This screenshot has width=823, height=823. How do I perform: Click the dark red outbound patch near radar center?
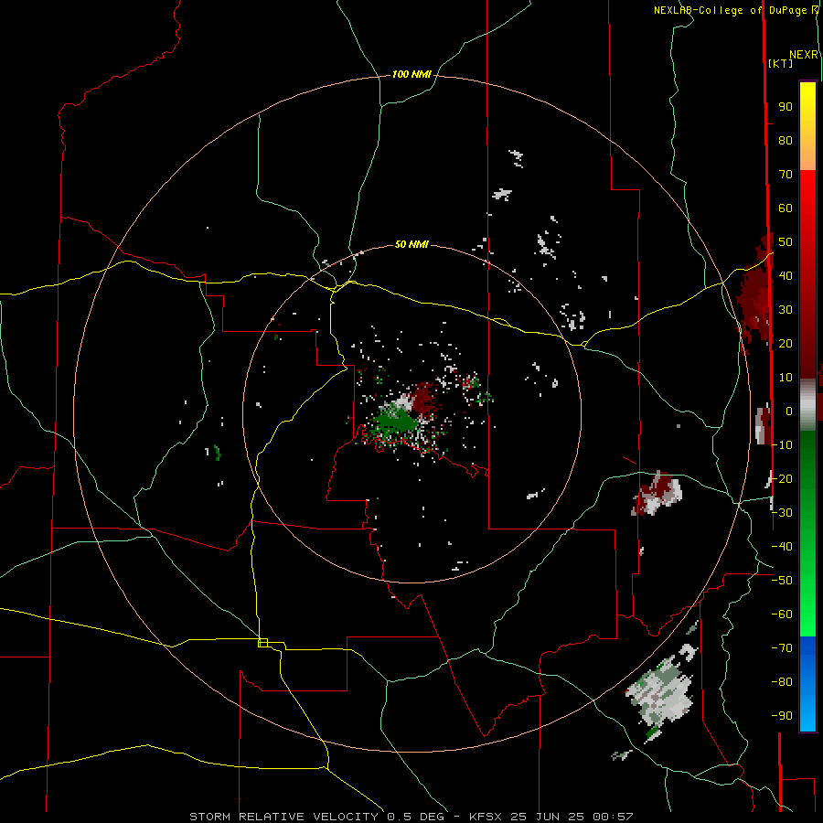[423, 398]
